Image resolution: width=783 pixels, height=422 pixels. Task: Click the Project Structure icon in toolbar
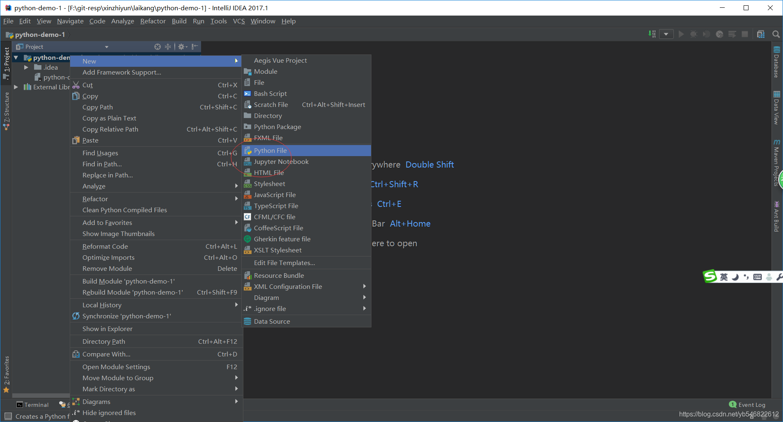pos(760,34)
